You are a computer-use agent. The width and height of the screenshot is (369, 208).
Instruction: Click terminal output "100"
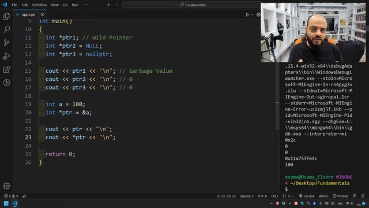(x=289, y=165)
